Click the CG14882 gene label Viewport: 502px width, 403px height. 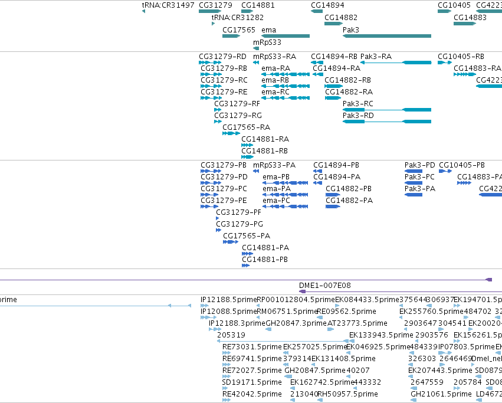click(341, 18)
